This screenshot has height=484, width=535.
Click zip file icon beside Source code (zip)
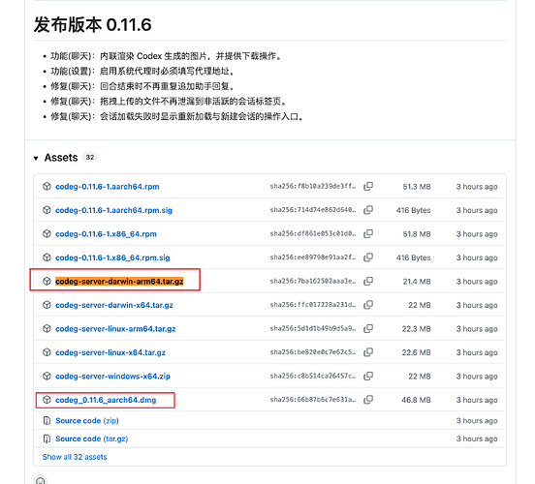click(47, 421)
